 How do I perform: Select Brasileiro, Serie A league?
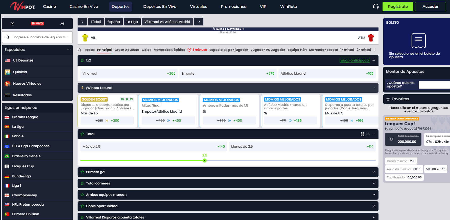point(37,156)
